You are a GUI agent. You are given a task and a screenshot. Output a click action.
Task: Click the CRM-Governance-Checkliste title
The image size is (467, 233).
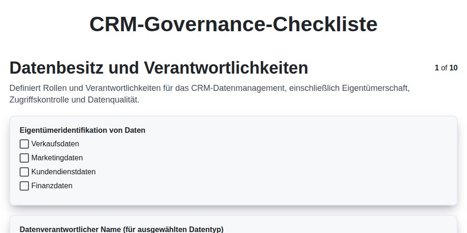pyautogui.click(x=233, y=24)
